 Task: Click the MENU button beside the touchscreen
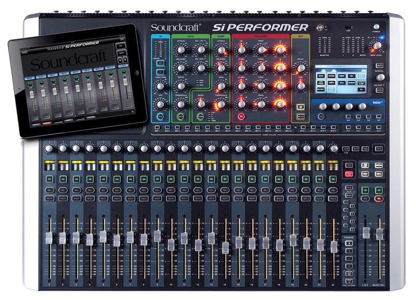point(380,66)
